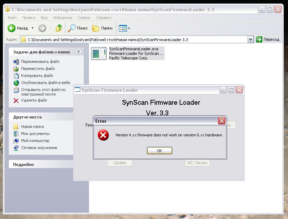Click the red error icon in dialog
288x219 pixels.
[103, 135]
